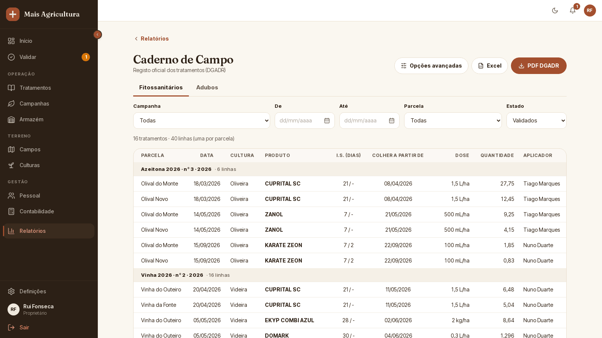Click the 27,75 quantity cell
This screenshot has height=338, width=602.
coord(507,184)
